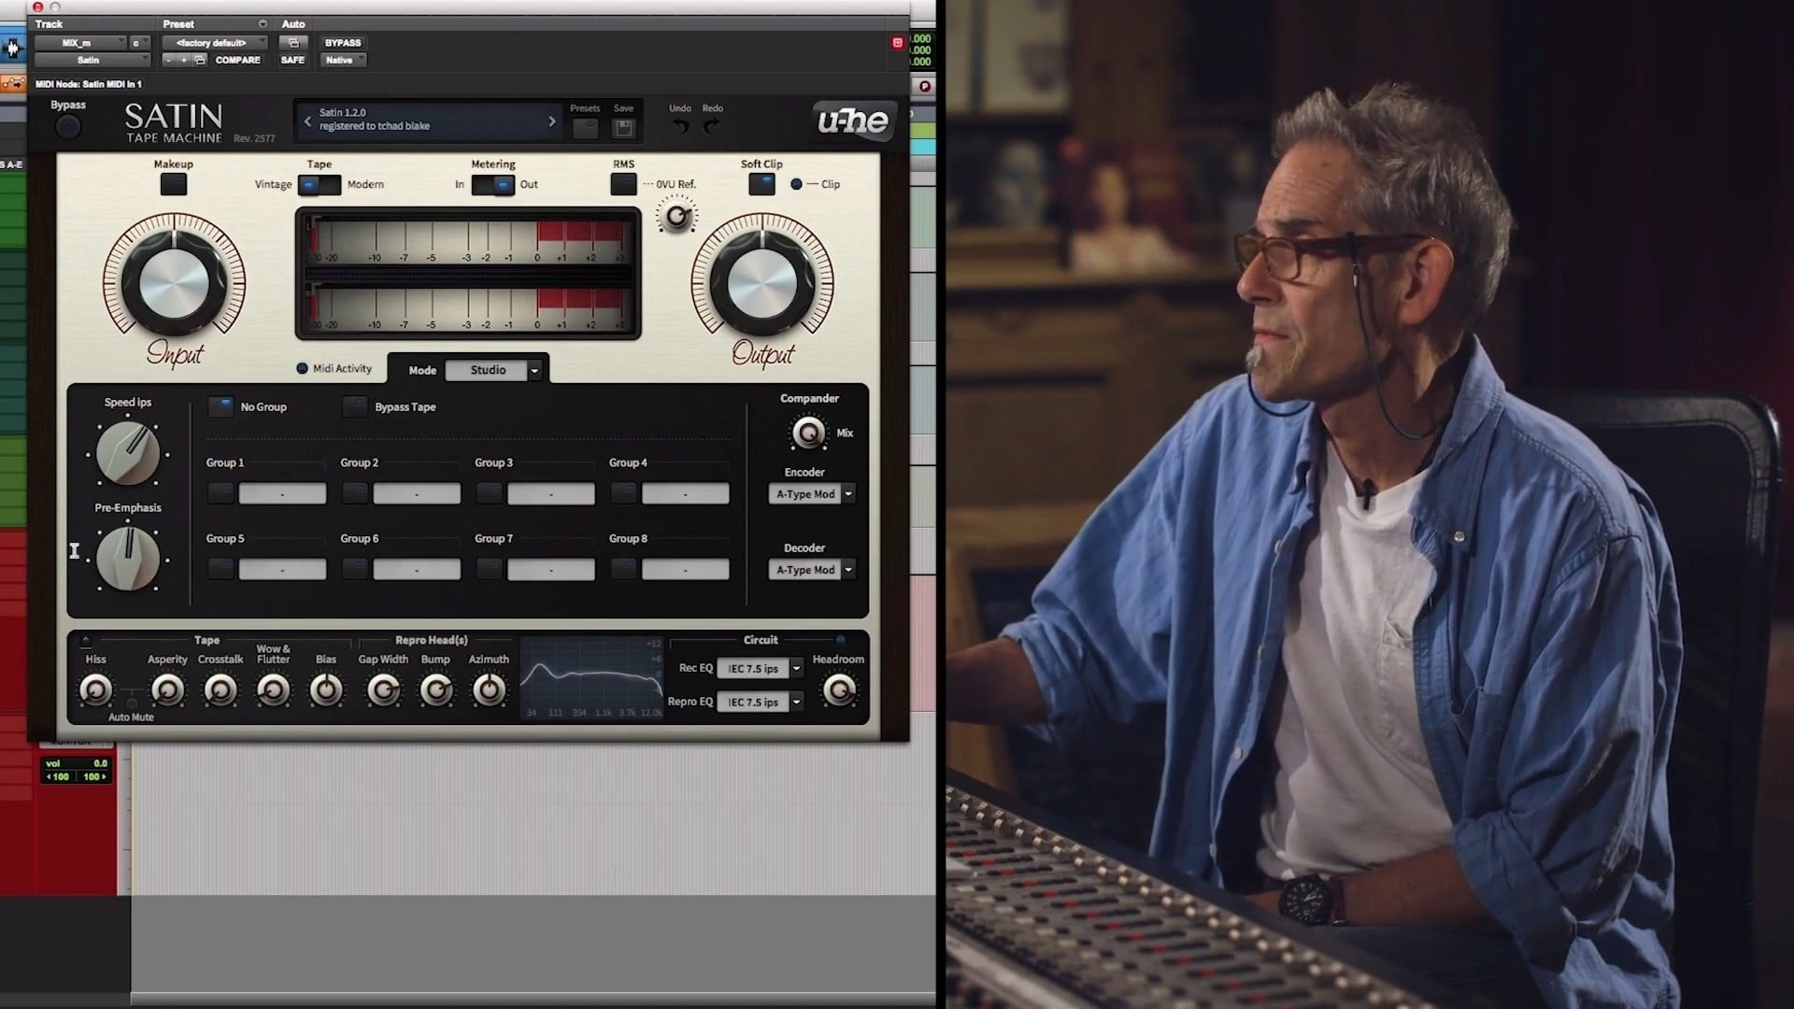Screen dimensions: 1794x1009
Task: Click the SAFE automation button
Action: pyautogui.click(x=292, y=60)
